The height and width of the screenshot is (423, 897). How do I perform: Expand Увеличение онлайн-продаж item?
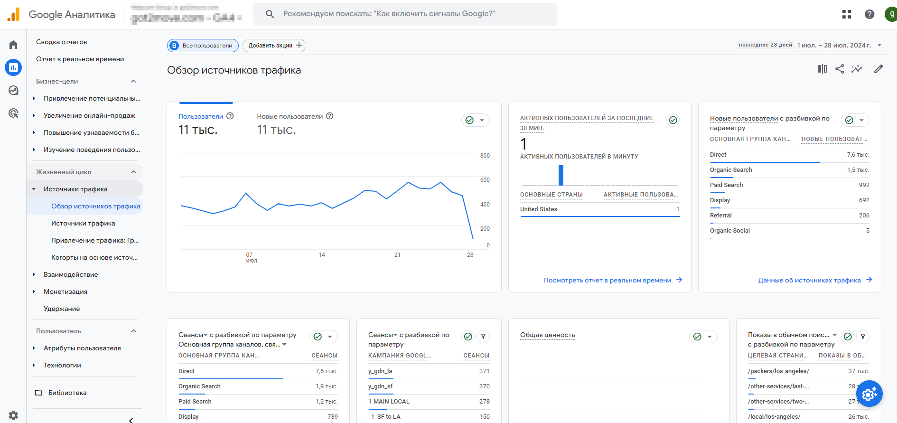point(34,115)
